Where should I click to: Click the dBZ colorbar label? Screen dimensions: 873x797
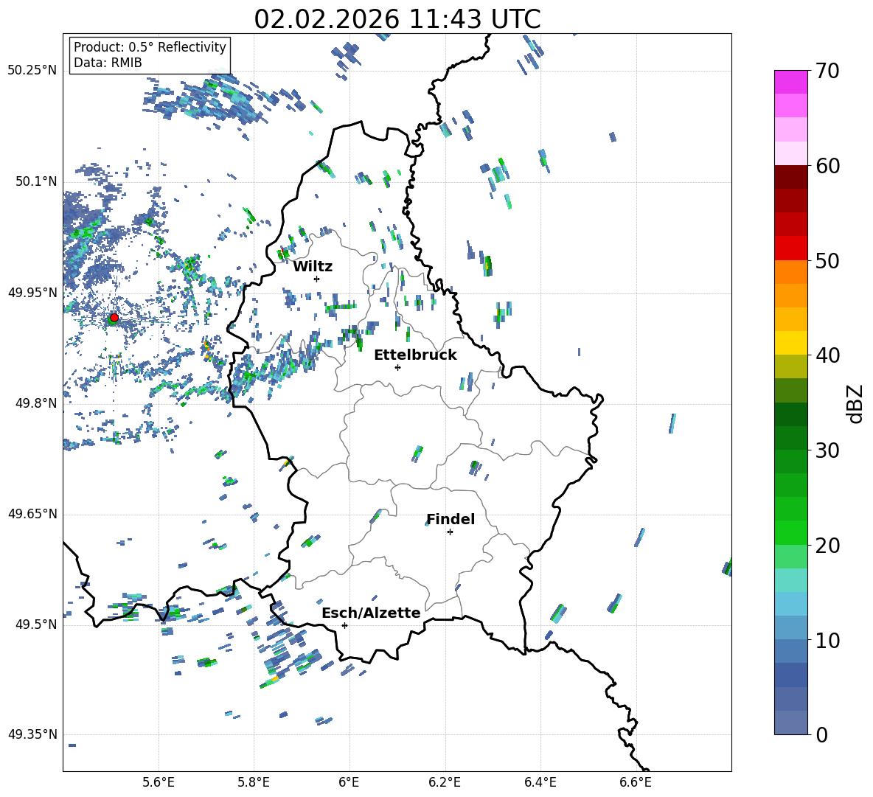[856, 403]
